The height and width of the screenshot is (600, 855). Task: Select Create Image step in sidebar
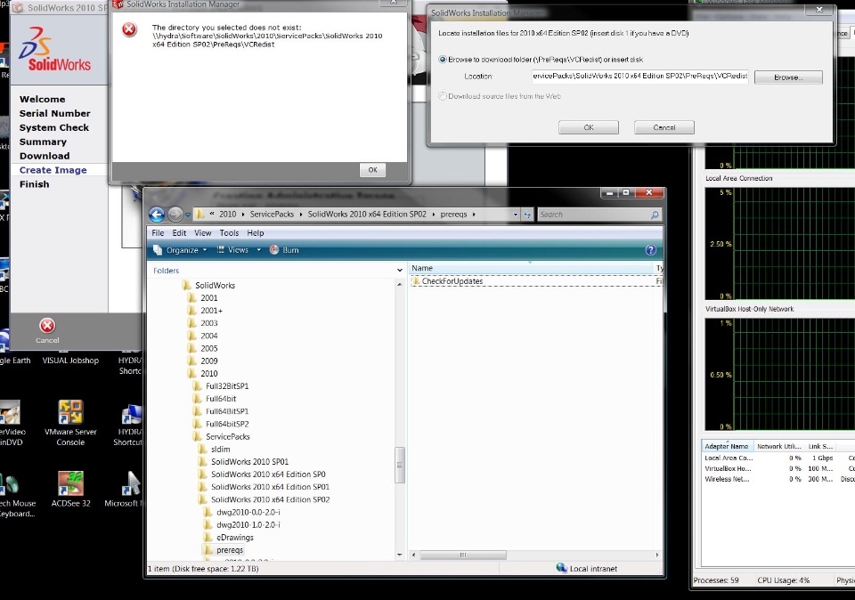point(53,170)
